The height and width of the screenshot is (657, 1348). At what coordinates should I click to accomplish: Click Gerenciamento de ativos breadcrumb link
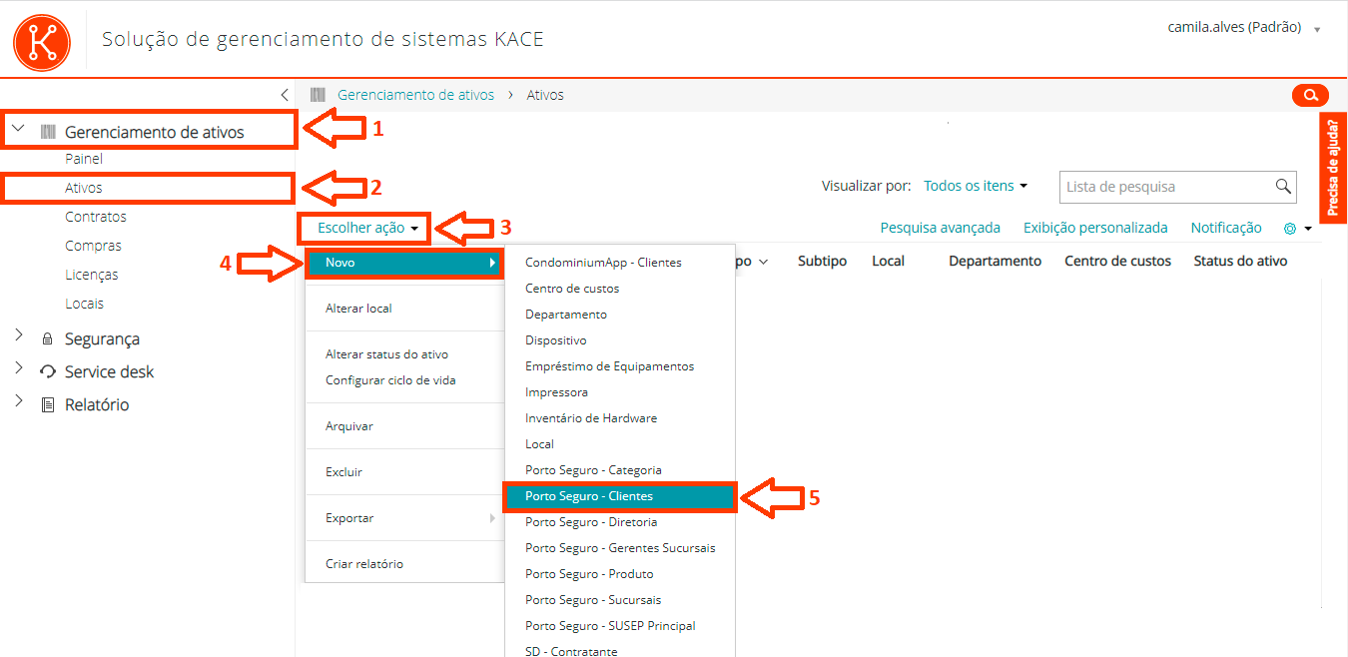tap(415, 95)
